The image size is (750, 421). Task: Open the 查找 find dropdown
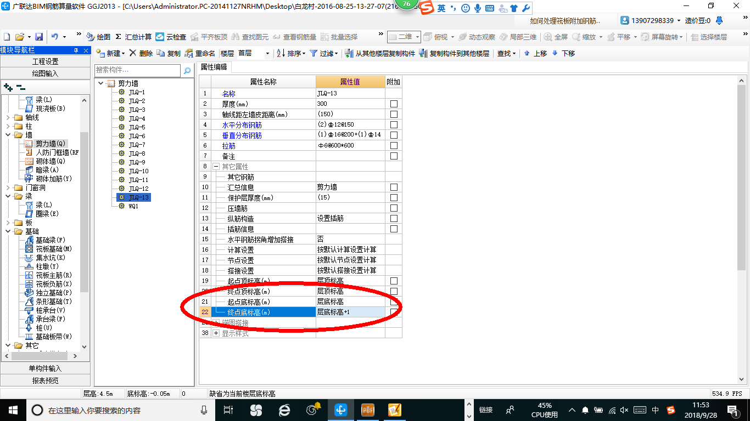click(x=506, y=53)
